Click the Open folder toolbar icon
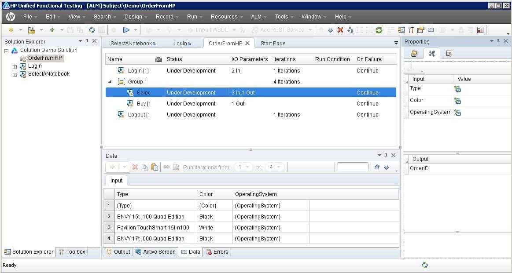This screenshot has width=512, height=273. pyautogui.click(x=32, y=30)
